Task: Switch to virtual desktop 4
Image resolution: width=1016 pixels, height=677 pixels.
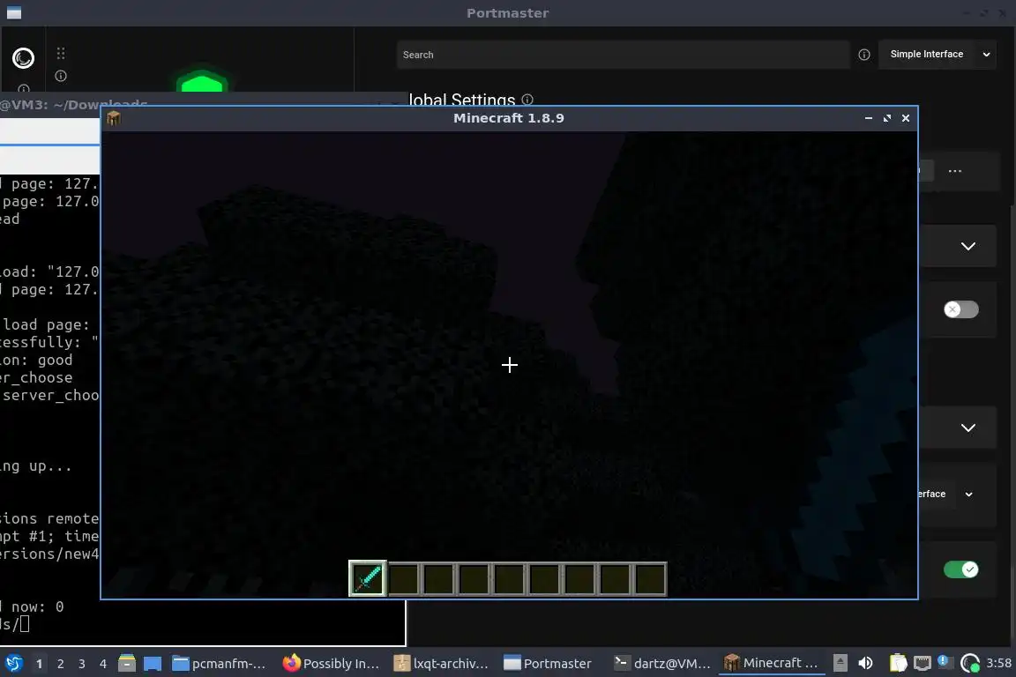Action: [102, 664]
